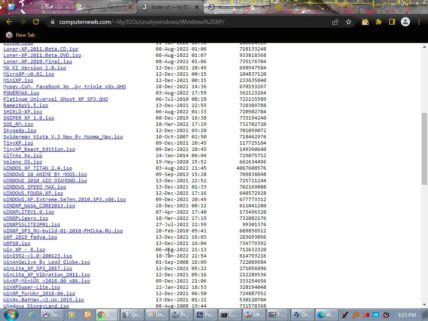Click the WINDOS XP TITAN 2.4.iso link
The image size is (428, 321).
click(38, 168)
